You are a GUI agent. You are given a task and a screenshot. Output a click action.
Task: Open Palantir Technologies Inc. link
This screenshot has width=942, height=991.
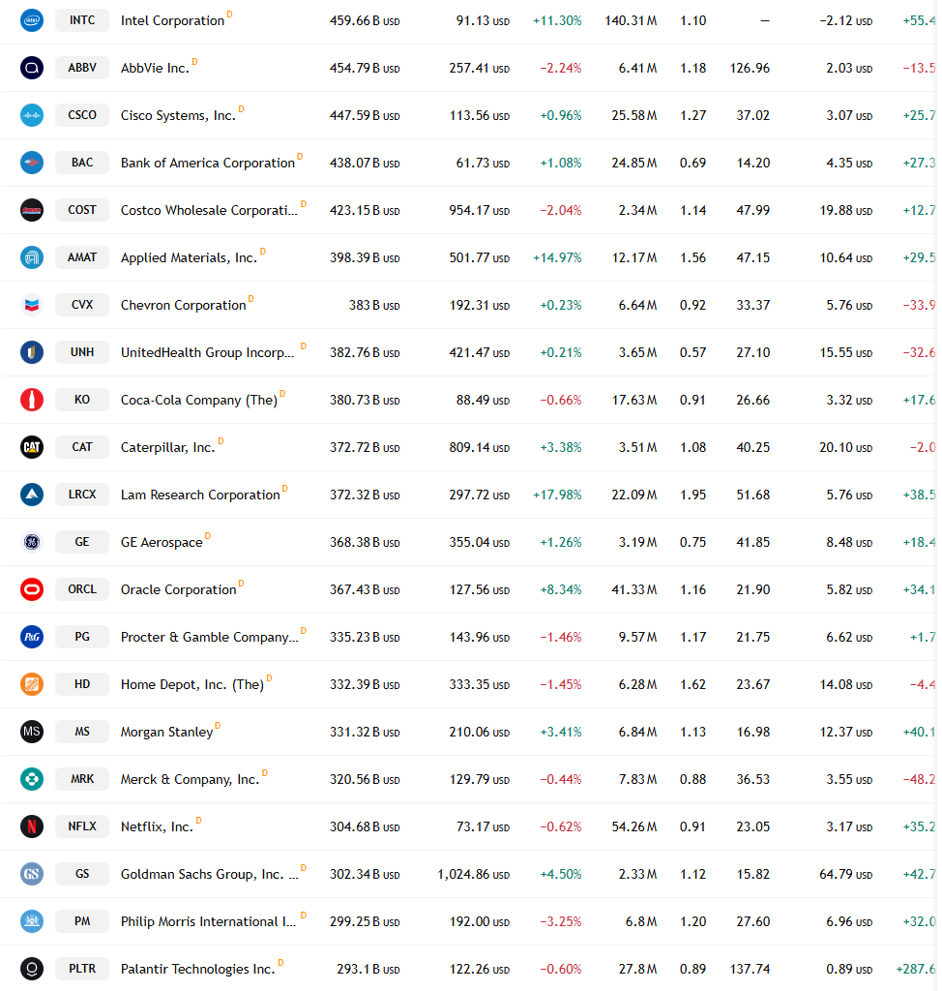pyautogui.click(x=197, y=969)
